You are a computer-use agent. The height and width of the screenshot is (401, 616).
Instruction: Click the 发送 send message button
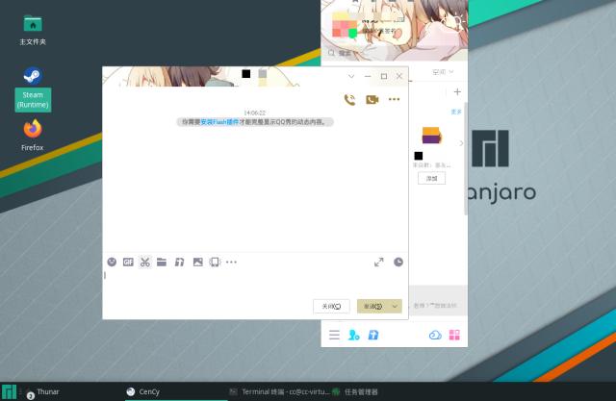click(x=372, y=306)
